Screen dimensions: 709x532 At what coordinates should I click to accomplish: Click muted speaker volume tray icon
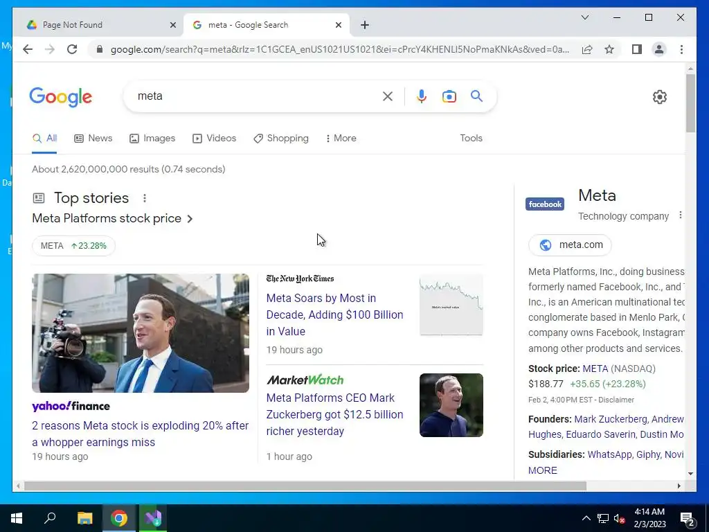click(619, 518)
